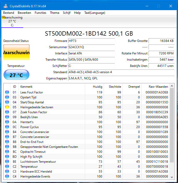Click the status icon for End-to-End Fout
The height and width of the screenshot is (183, 178).
tap(7, 142)
